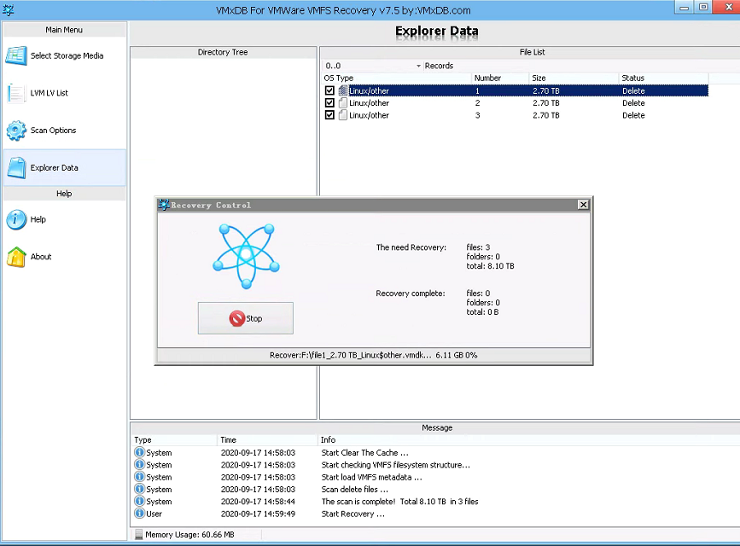Click timestamp 2020-09-17 14:58:44
This screenshot has width=740, height=546.
(258, 502)
